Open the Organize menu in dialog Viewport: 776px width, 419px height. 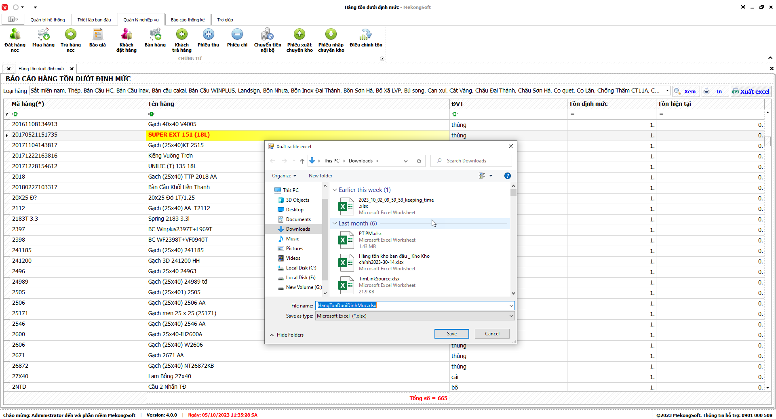(284, 176)
